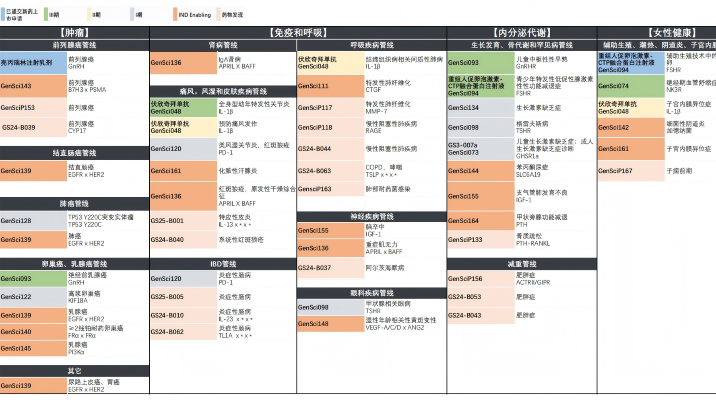
Task: Click the GenSci128 TP53 Y220C cell
Action: click(33, 221)
